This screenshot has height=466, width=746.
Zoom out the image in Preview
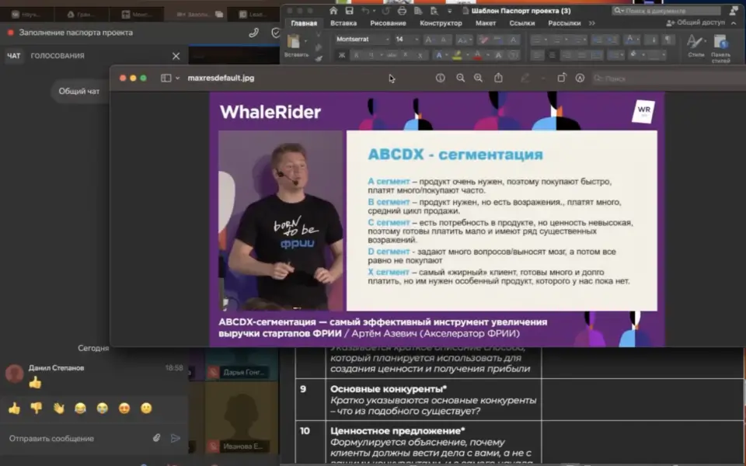click(461, 78)
